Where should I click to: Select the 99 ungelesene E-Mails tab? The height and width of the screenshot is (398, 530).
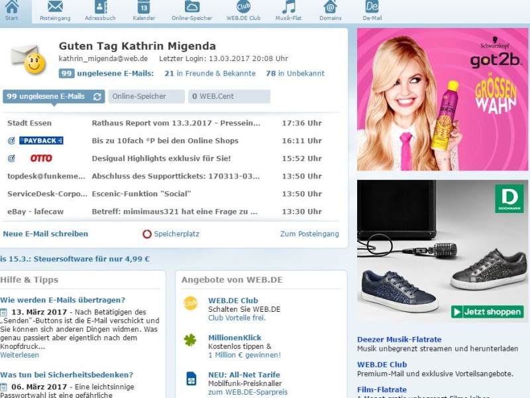[54, 96]
